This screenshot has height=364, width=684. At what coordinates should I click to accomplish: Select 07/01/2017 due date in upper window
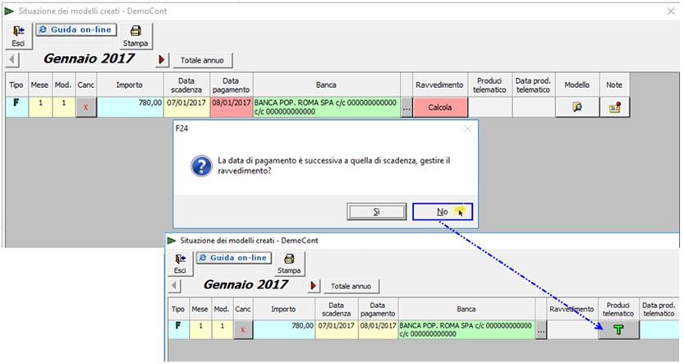click(x=186, y=108)
